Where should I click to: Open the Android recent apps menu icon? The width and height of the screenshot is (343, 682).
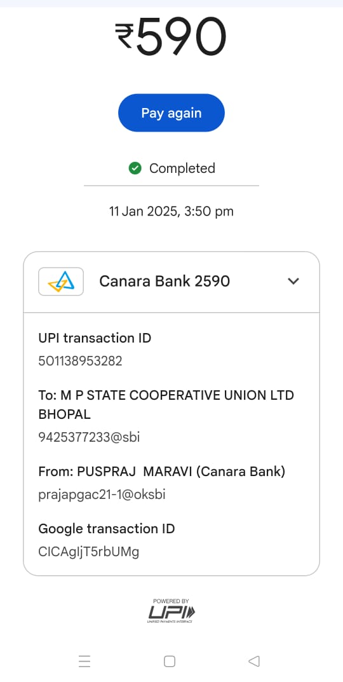click(x=84, y=662)
